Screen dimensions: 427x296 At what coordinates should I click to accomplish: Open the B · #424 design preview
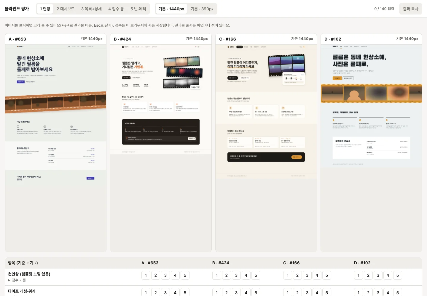tap(161, 148)
